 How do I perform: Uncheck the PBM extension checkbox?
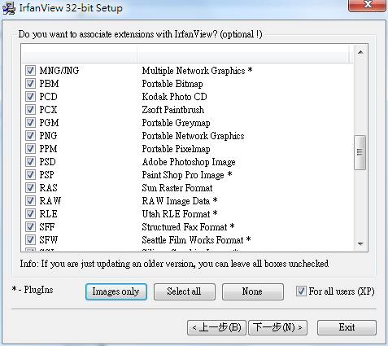(x=30, y=84)
